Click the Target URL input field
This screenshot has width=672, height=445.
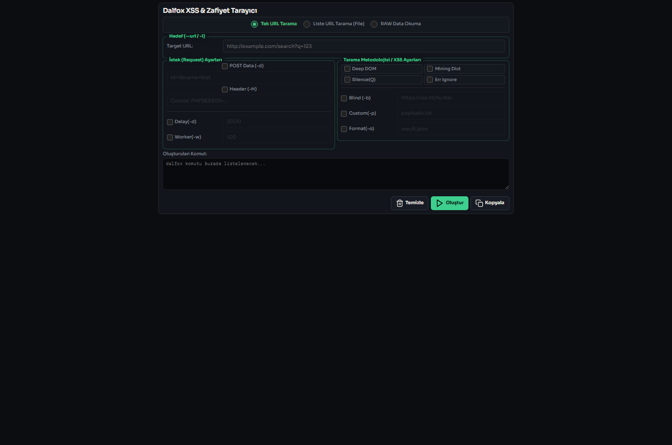point(364,46)
